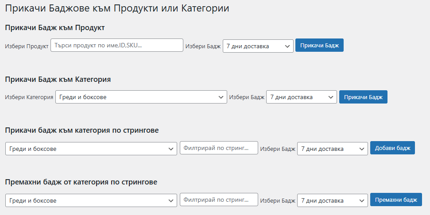
Task: Open category dropdown under Премахни бадж от категория по стрингове
Action: point(91,200)
